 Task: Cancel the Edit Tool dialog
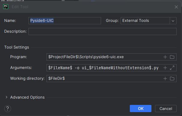click(x=166, y=109)
